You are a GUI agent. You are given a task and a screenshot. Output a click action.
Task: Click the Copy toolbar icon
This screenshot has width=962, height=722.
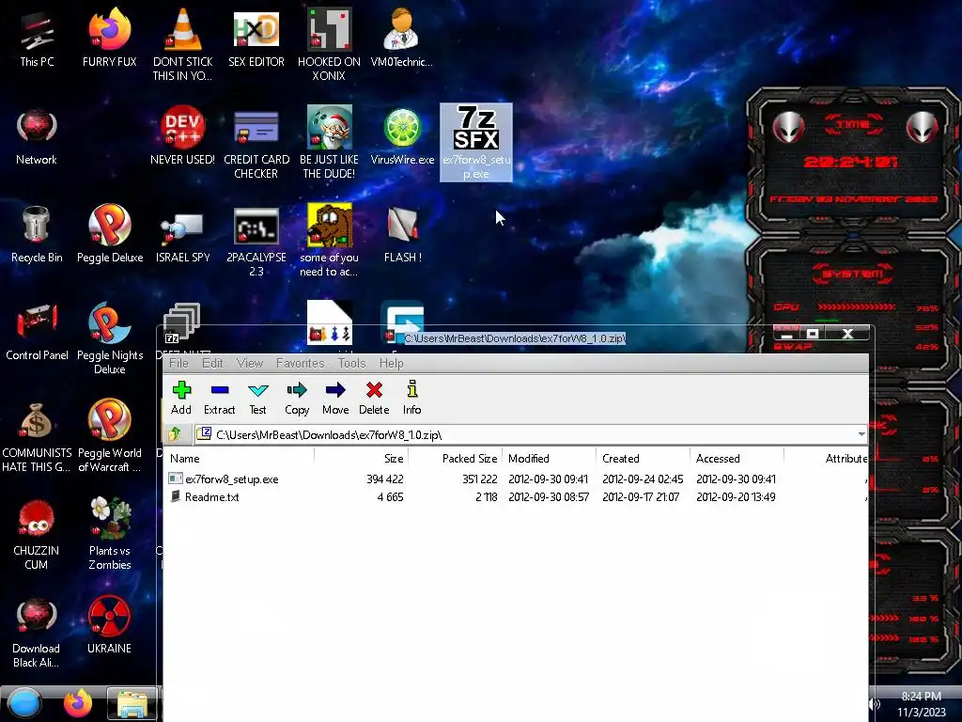tap(296, 398)
